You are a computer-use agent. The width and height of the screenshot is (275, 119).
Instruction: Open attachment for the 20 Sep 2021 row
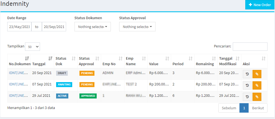pyautogui.click(x=257, y=74)
